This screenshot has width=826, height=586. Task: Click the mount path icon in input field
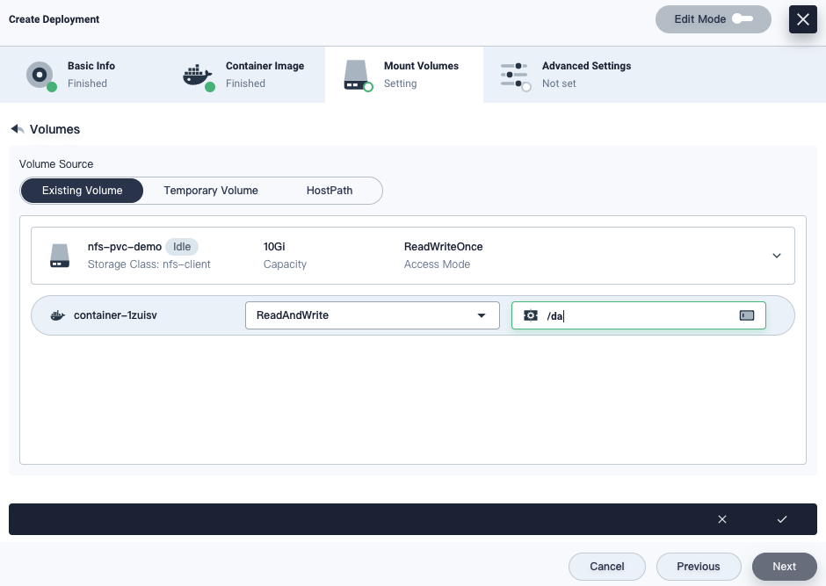click(530, 315)
